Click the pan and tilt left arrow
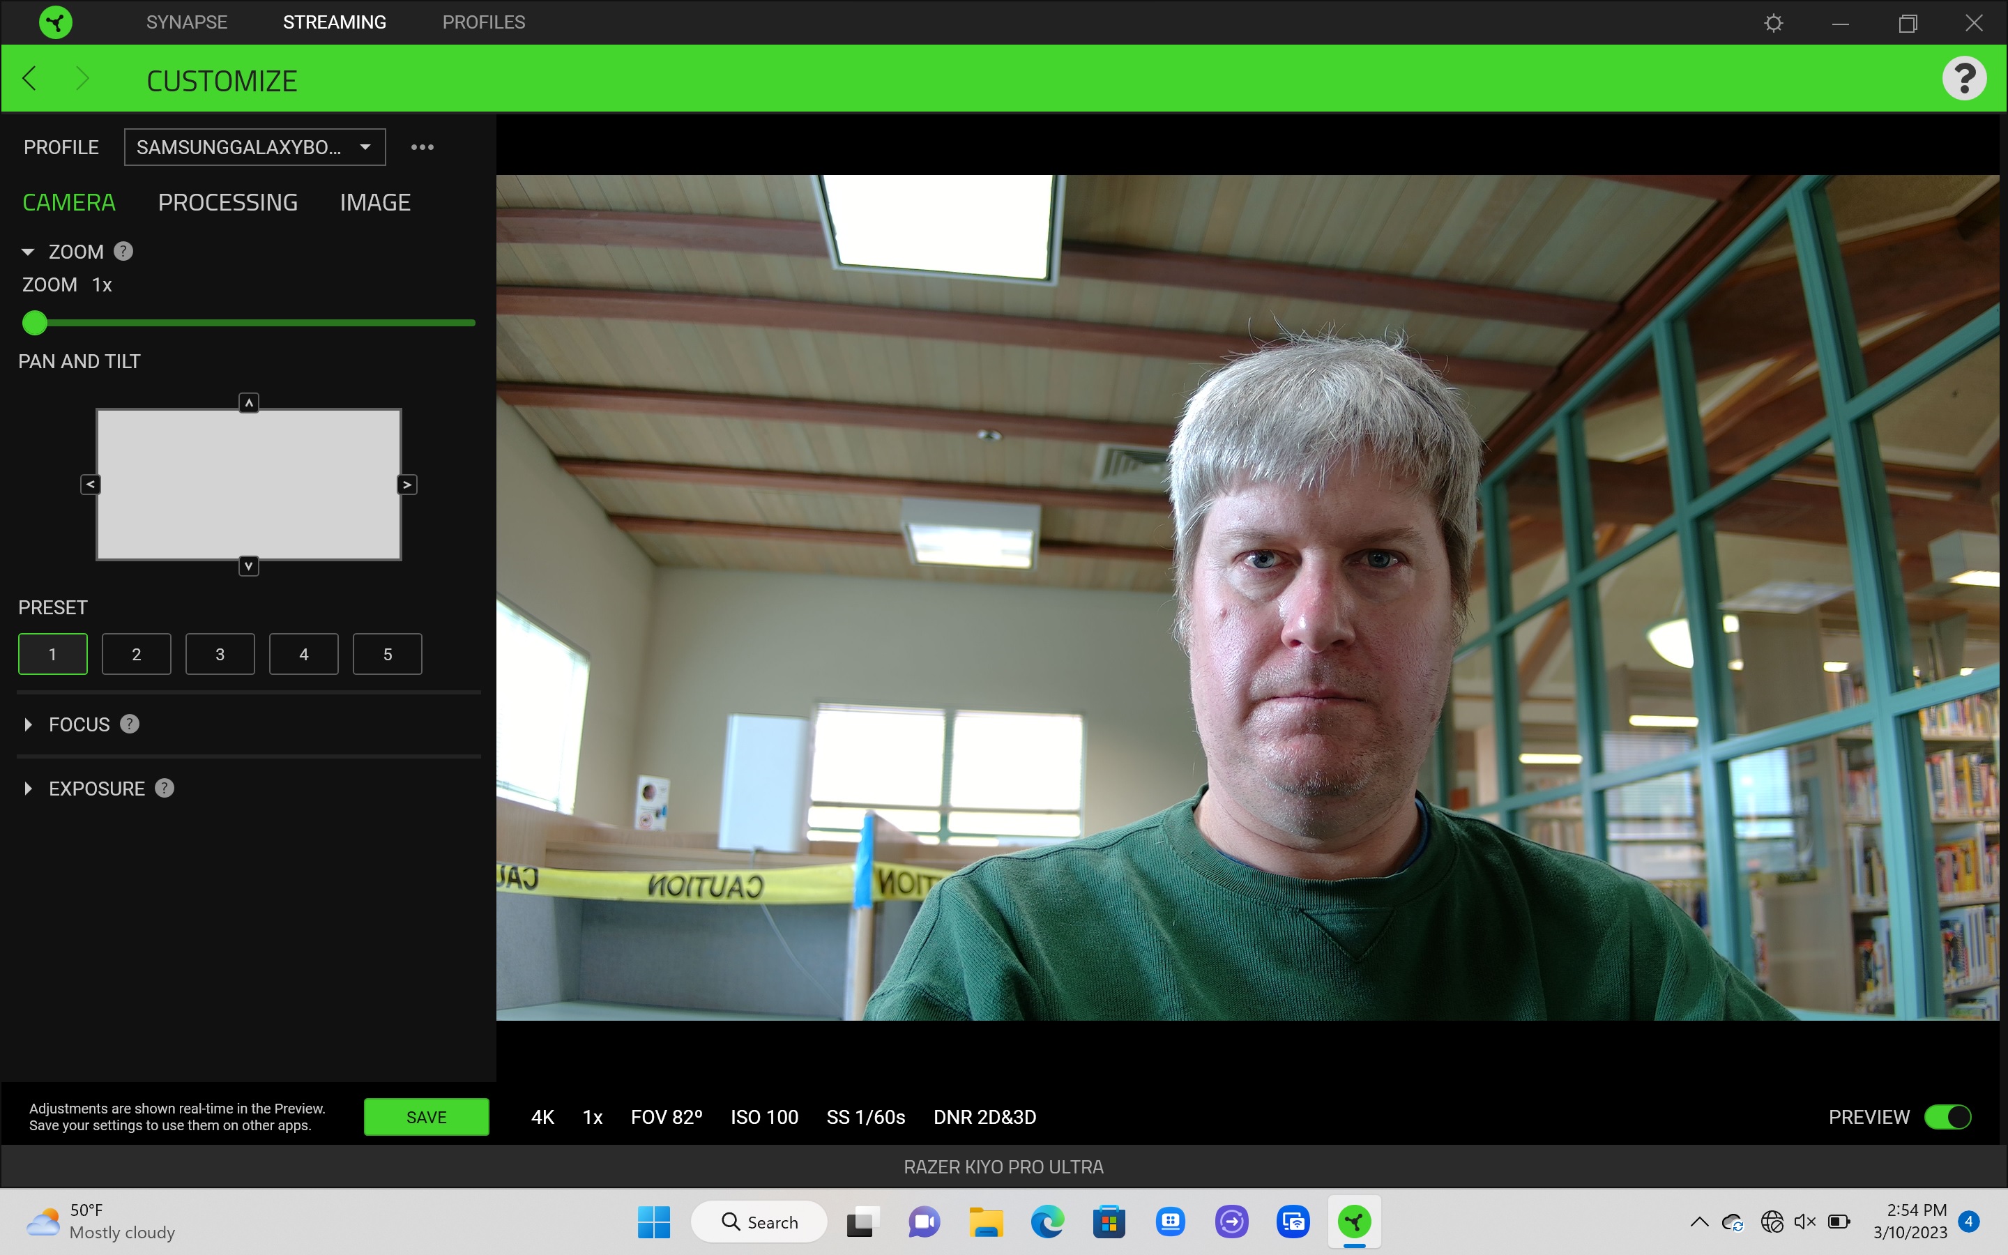This screenshot has width=2008, height=1255. click(x=90, y=485)
